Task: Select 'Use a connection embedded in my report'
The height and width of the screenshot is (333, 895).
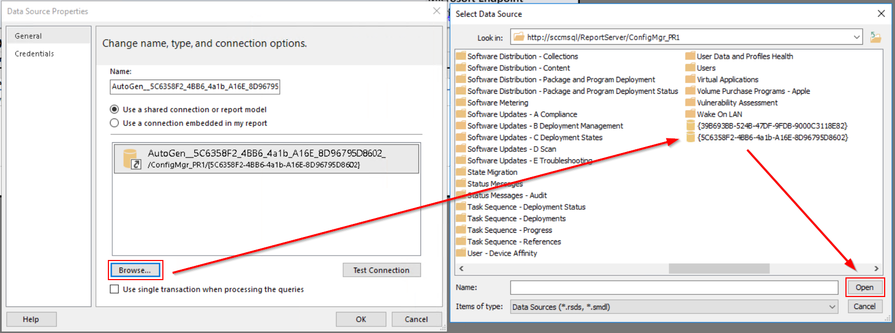Action: click(x=114, y=123)
